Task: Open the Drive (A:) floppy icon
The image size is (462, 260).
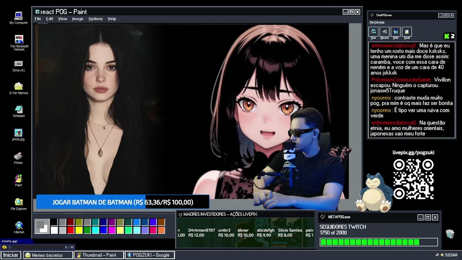Action: 19,64
